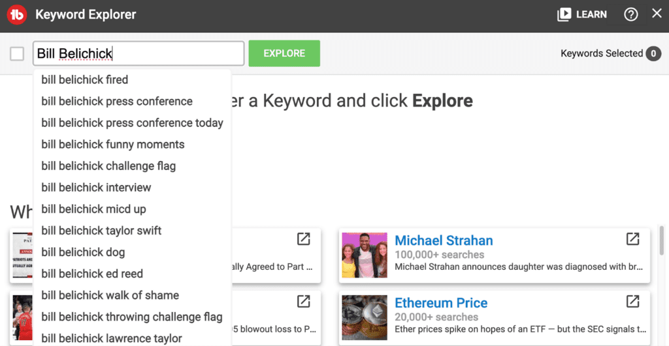Choose 'bill belichick press conference today'
This screenshot has height=346, width=669.
132,123
